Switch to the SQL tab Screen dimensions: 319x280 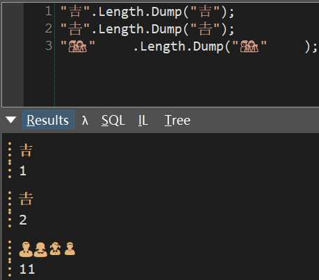click(113, 121)
